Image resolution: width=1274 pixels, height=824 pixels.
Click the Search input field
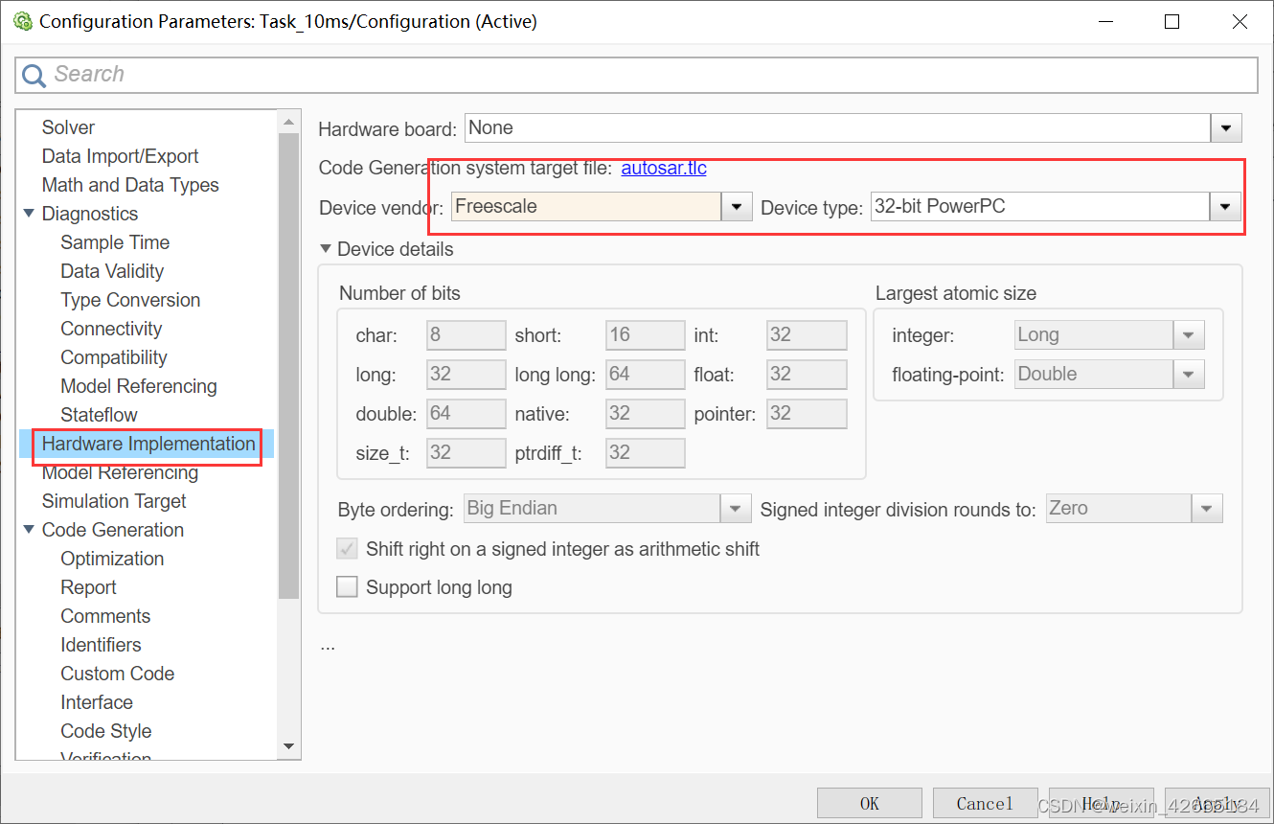636,75
